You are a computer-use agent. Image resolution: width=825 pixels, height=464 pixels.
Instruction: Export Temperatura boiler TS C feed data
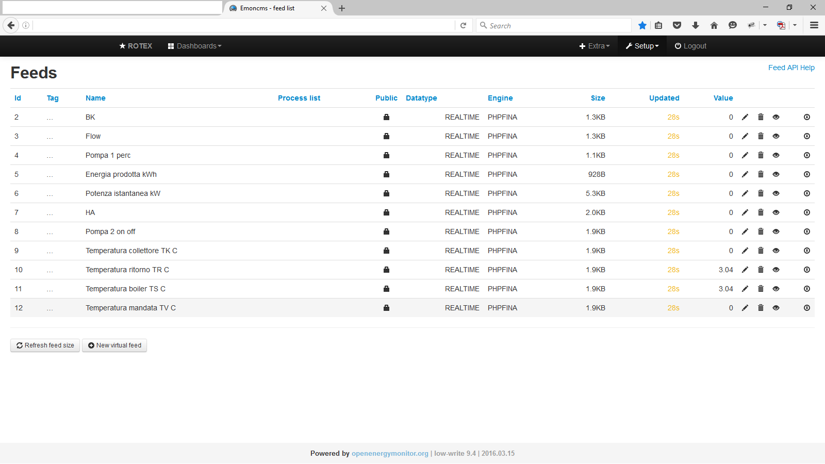pyautogui.click(x=806, y=289)
